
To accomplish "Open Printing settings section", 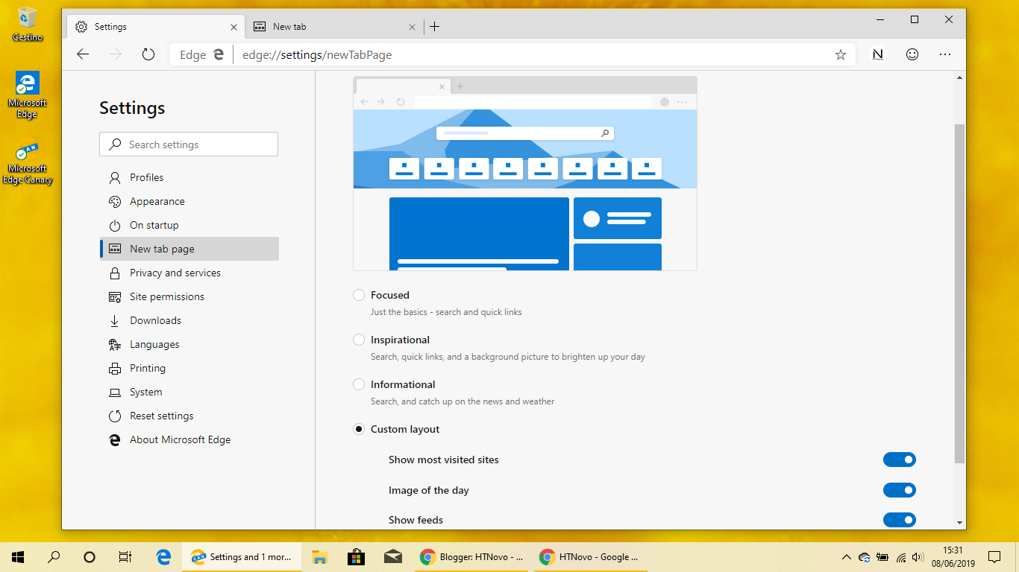I will point(189,368).
